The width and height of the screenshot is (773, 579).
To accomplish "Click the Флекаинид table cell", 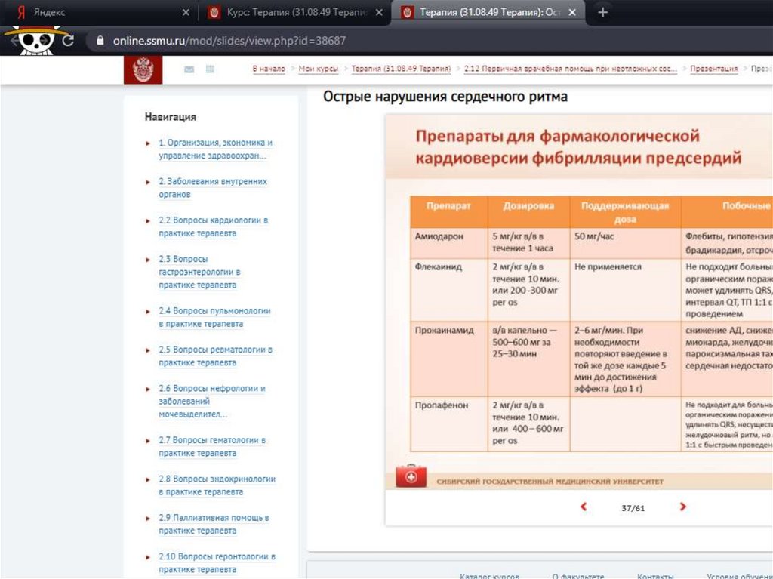I will coord(448,290).
